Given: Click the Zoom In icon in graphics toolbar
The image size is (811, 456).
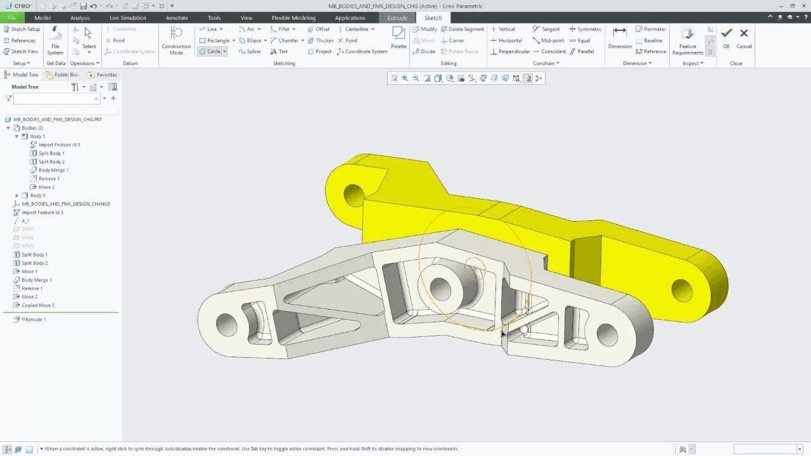Looking at the screenshot, I should (405, 79).
